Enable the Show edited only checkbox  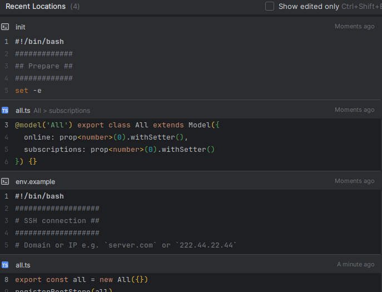click(x=270, y=6)
